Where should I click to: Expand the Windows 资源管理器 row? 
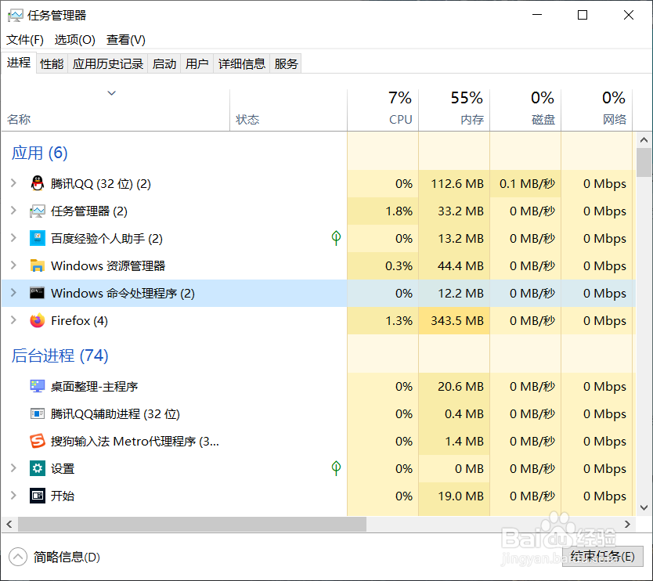(14, 265)
